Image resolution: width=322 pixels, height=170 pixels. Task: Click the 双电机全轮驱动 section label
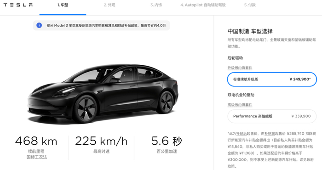[241, 95]
